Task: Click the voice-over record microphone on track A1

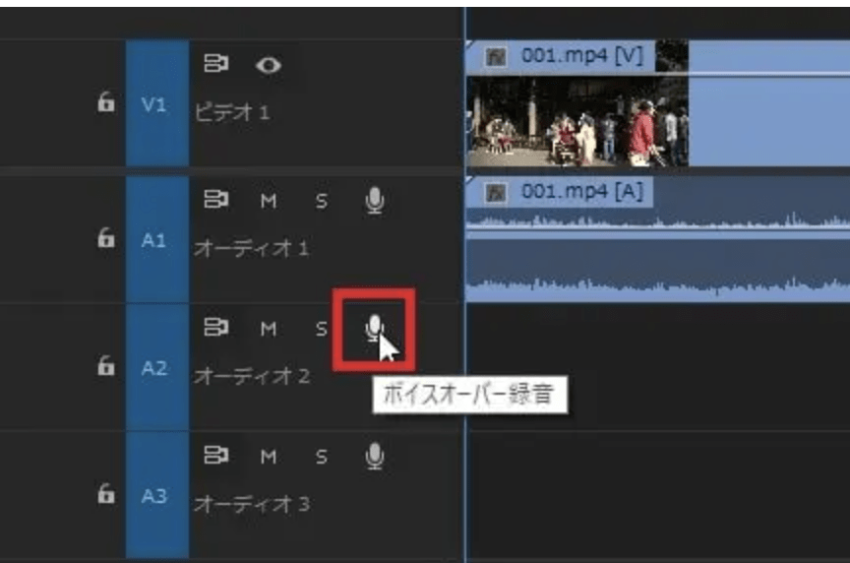Action: (374, 201)
